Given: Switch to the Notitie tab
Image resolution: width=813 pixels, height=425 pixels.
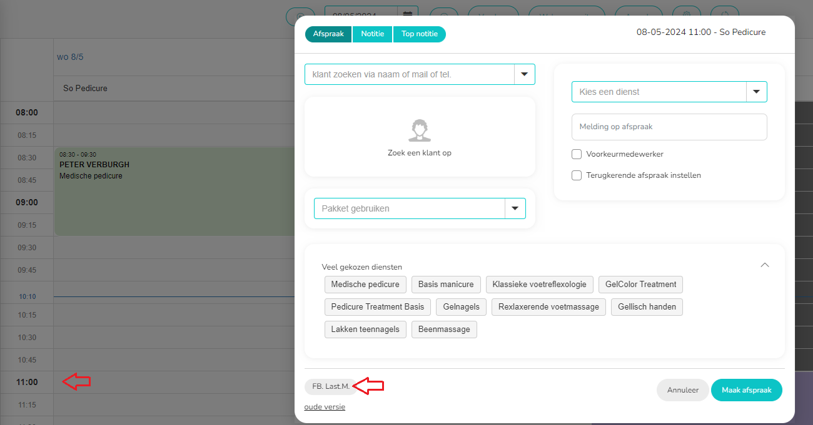Looking at the screenshot, I should tap(372, 34).
